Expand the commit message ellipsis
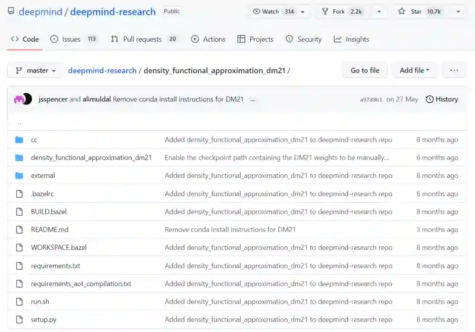 [252, 100]
